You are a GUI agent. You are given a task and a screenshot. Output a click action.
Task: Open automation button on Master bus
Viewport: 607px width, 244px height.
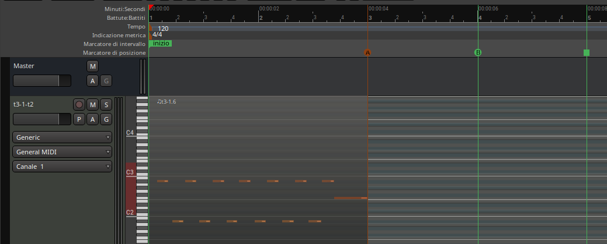tap(93, 80)
